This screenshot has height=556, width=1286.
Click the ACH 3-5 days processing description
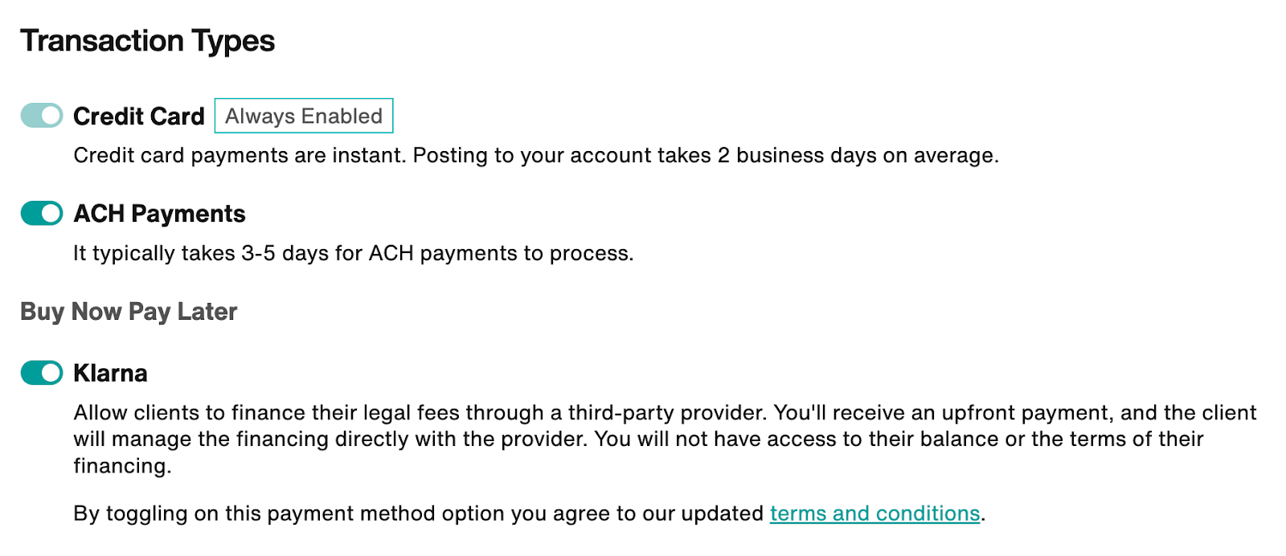pyautogui.click(x=354, y=253)
